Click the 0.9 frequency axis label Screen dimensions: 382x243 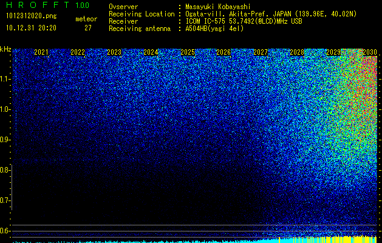[5, 140]
